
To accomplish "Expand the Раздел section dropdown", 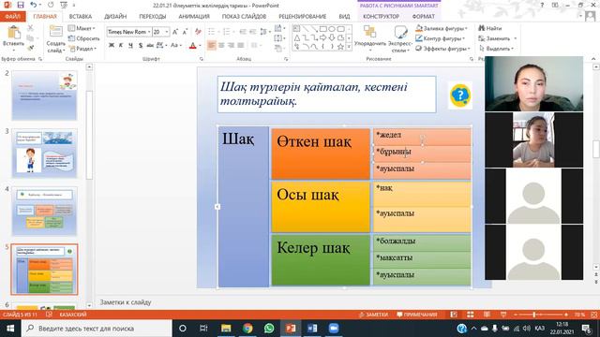I will [x=83, y=49].
